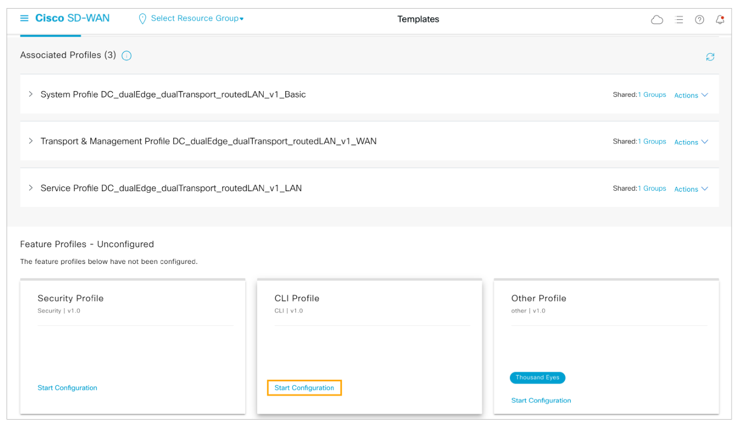The height and width of the screenshot is (425, 738).
Task: Start Configuration for the CLI Profile
Action: [x=304, y=388]
